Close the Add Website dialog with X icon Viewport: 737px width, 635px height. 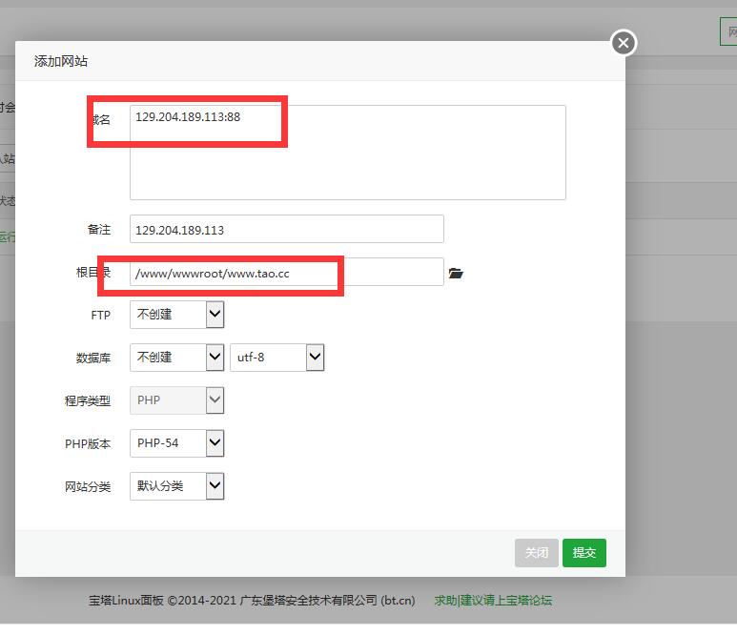point(623,43)
